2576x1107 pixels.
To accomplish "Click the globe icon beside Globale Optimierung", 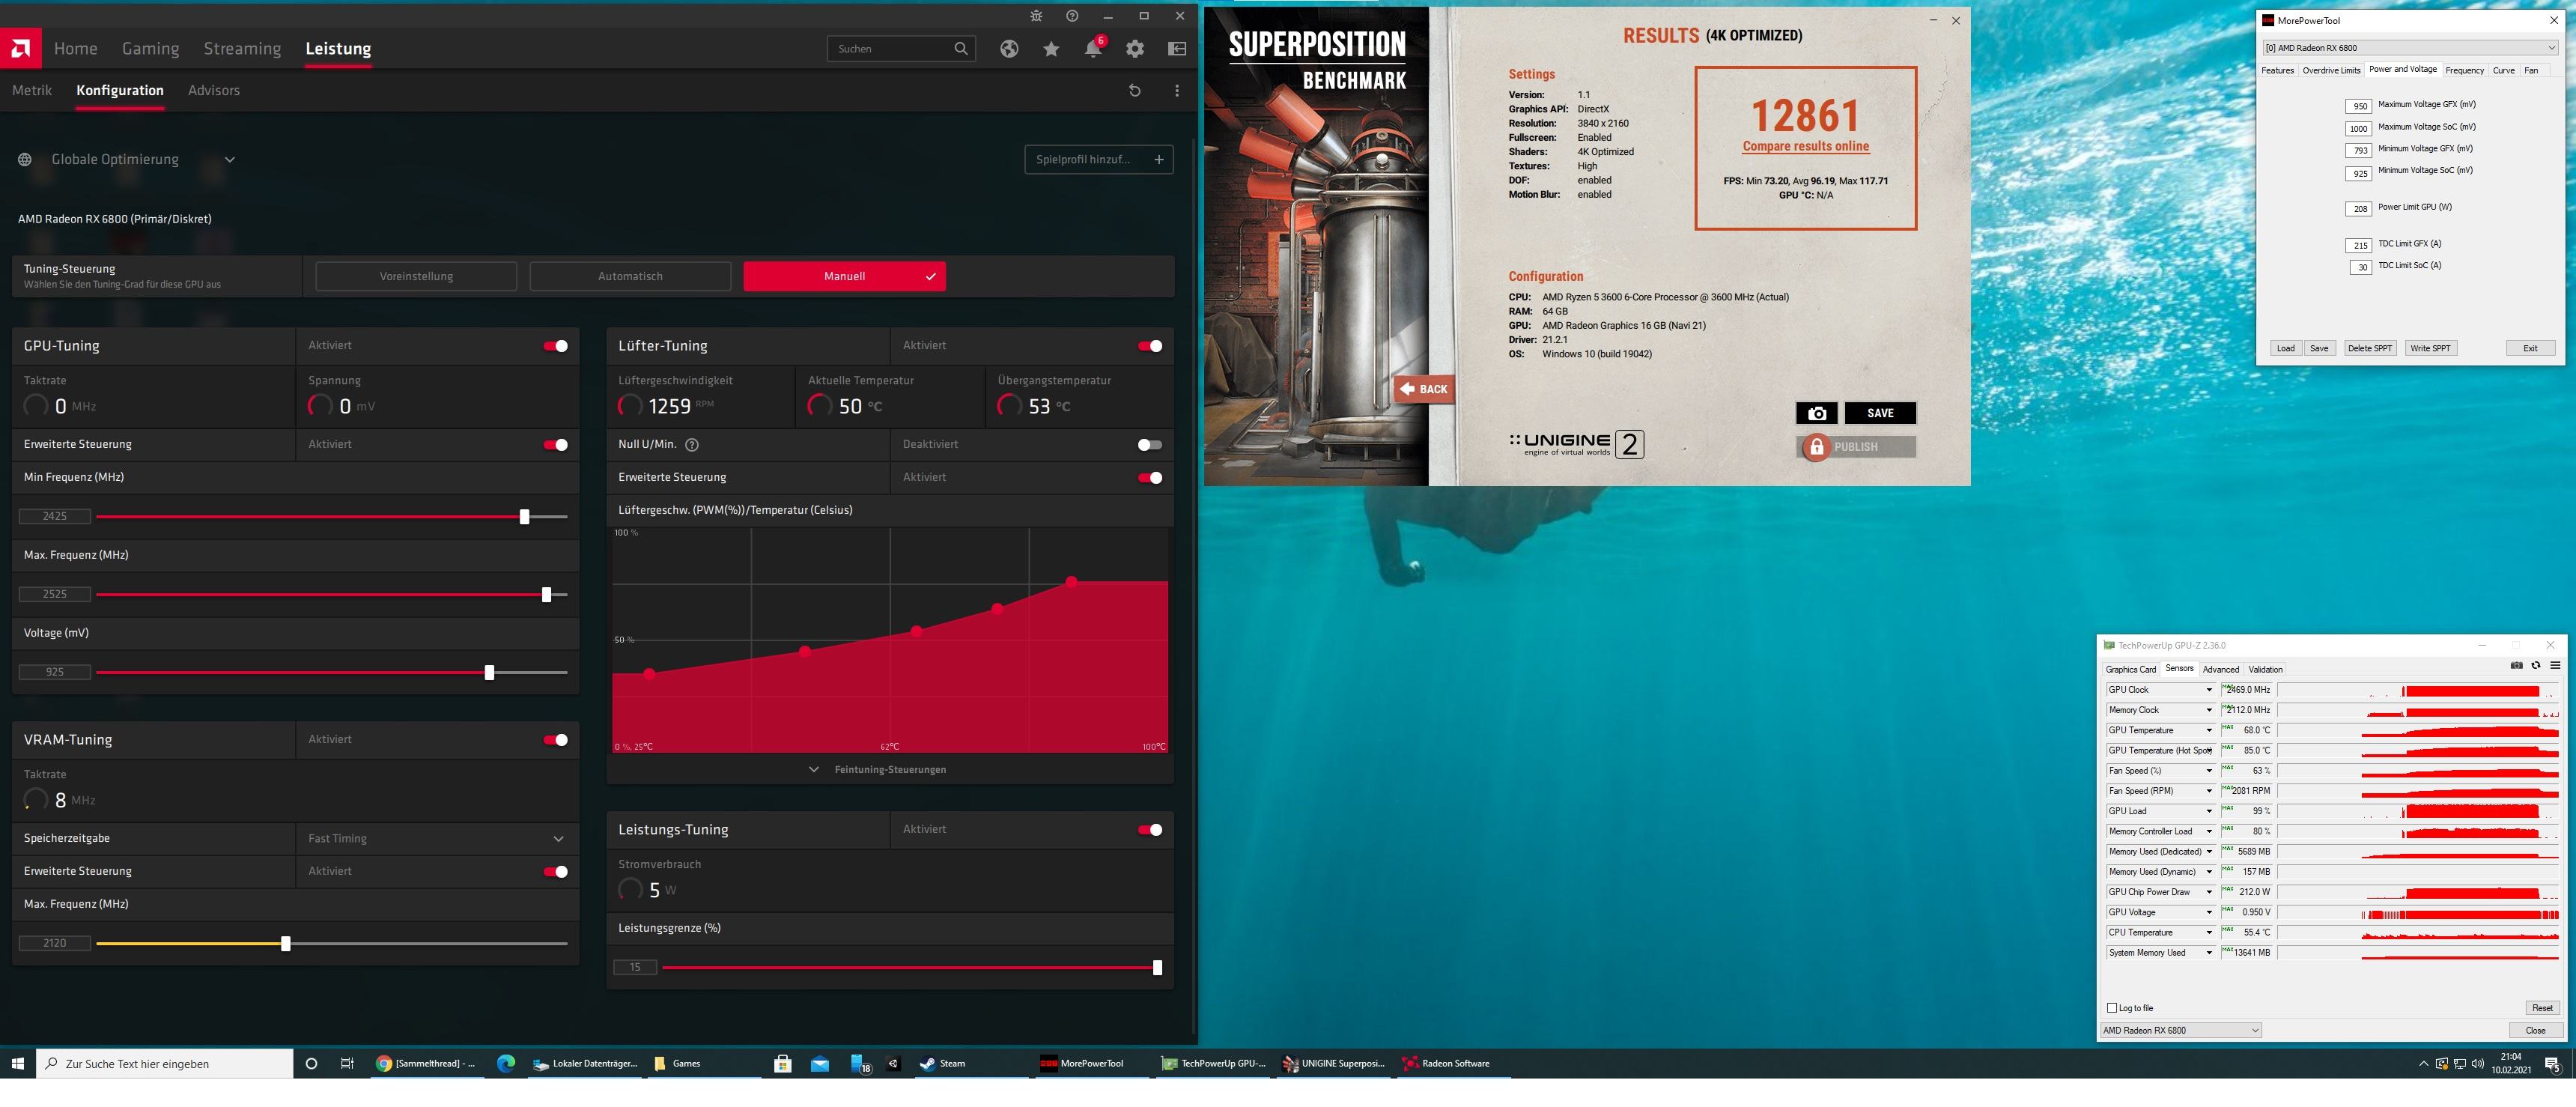I will tap(25, 159).
